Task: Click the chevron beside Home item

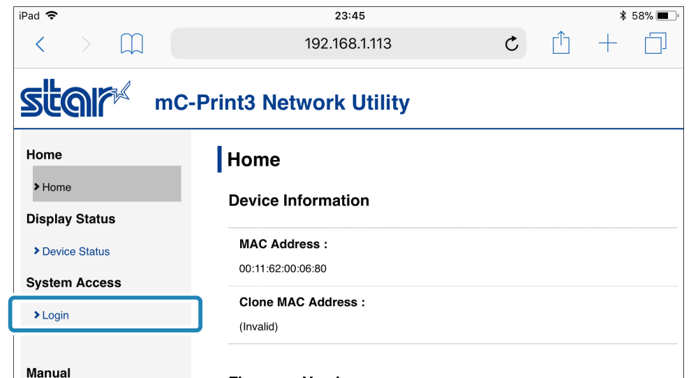Action: pyautogui.click(x=36, y=187)
